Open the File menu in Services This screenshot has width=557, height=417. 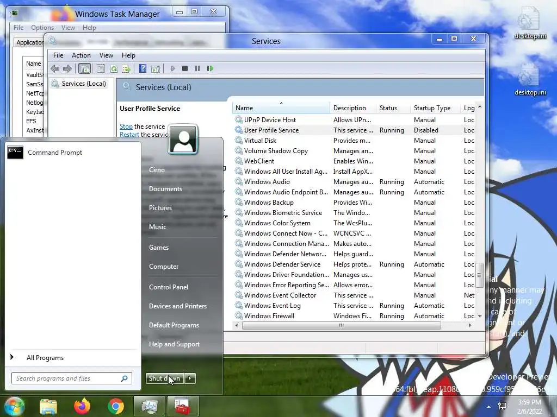58,55
